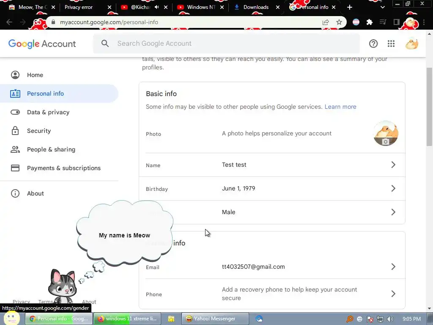Click the network tray icon

pos(380,319)
